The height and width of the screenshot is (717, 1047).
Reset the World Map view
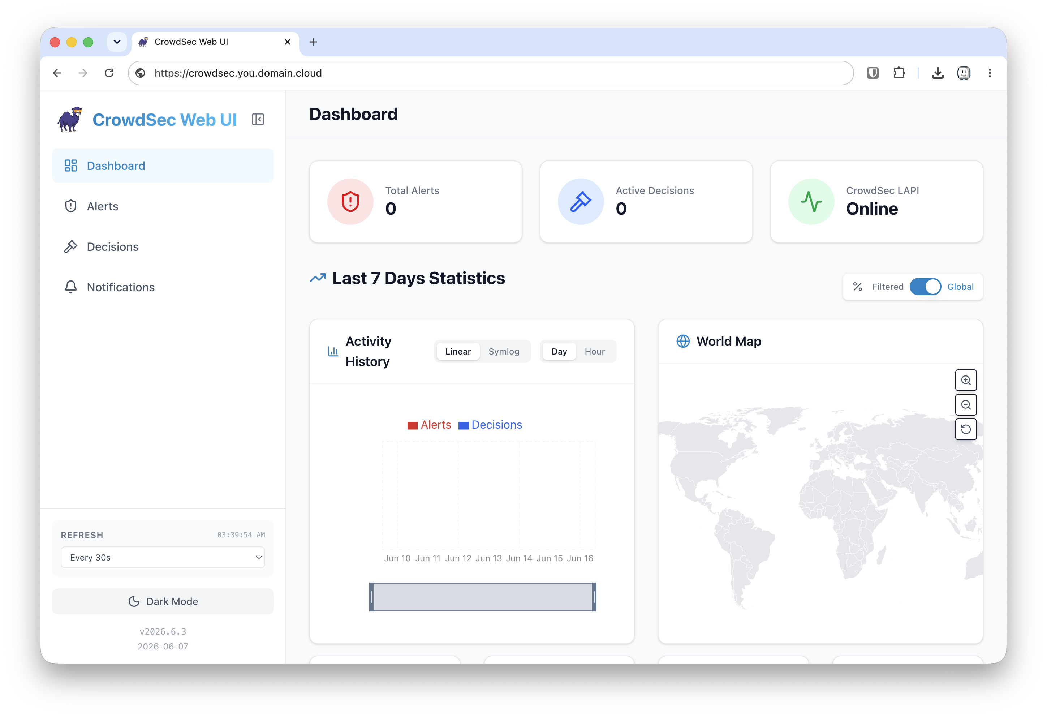point(966,429)
